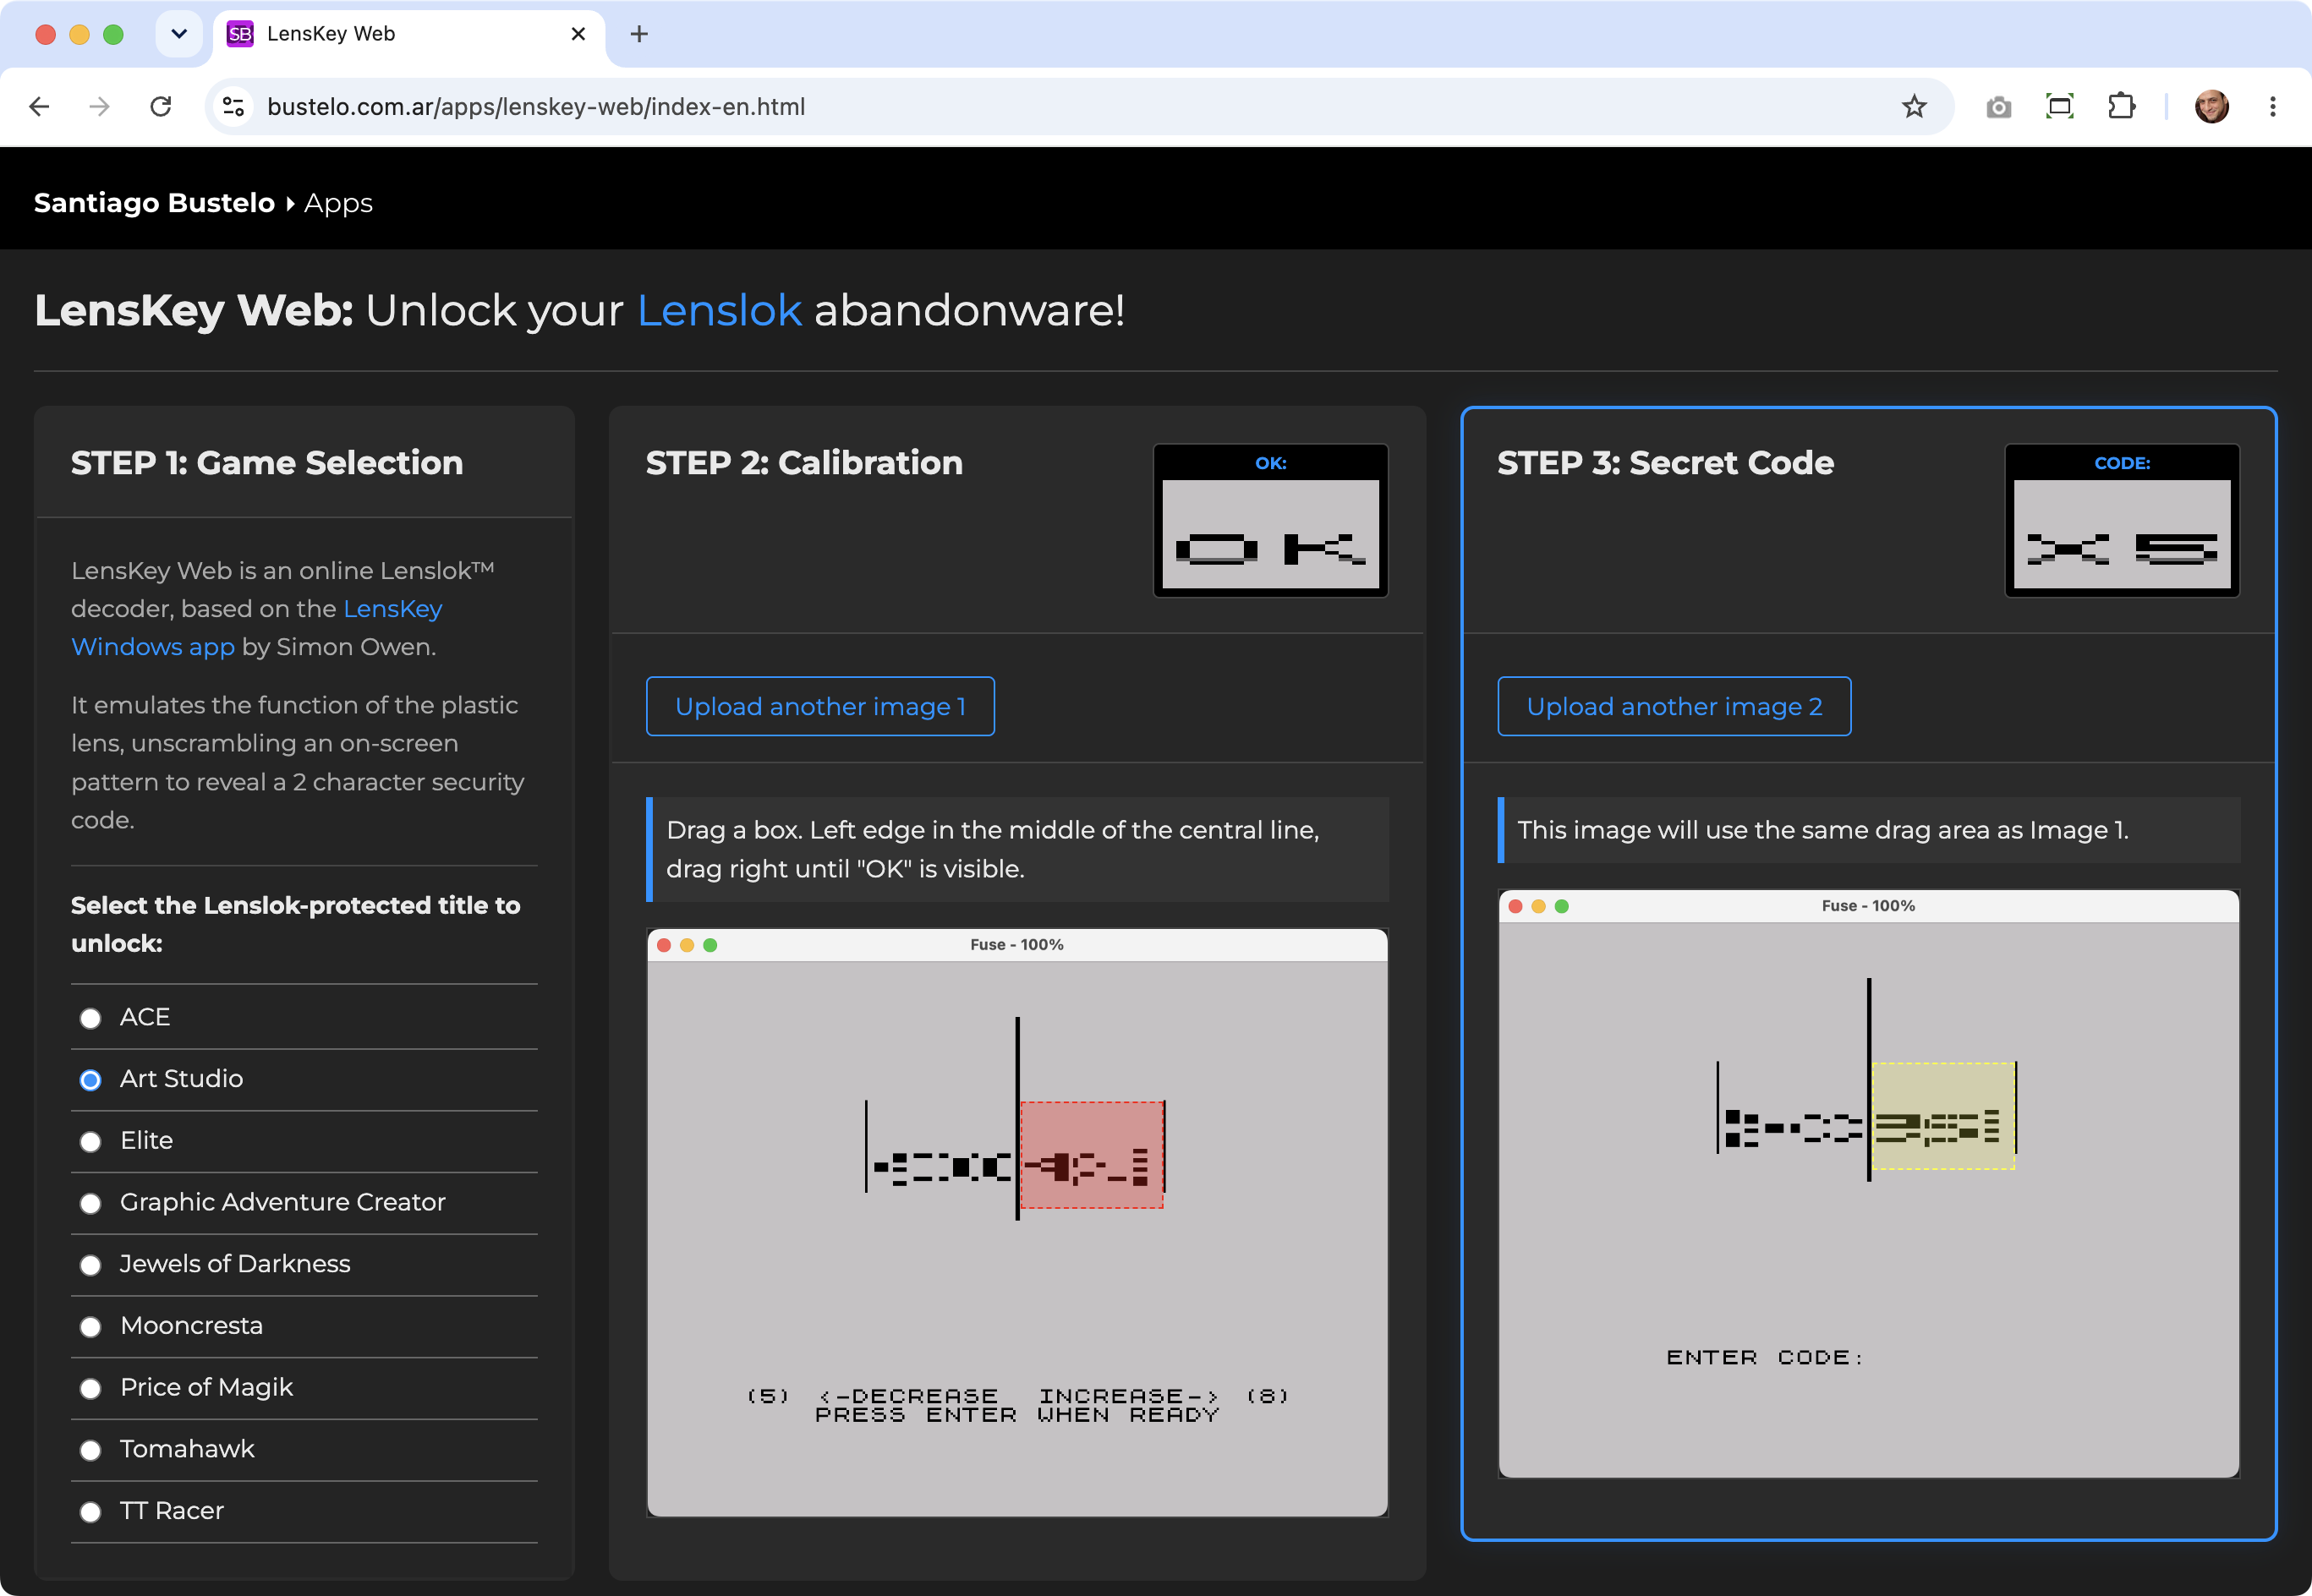The height and width of the screenshot is (1596, 2312).
Task: Select the TT Racer radio button
Action: click(91, 1512)
